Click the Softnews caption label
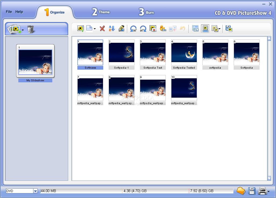276x198 pixels. click(x=90, y=68)
